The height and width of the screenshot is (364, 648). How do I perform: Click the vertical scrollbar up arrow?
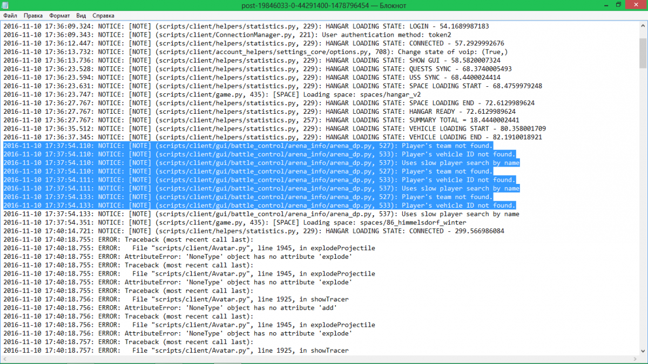642,26
